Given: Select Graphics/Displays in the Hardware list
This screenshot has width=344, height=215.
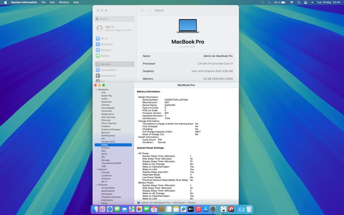Looking at the screenshot, I should [111, 129].
